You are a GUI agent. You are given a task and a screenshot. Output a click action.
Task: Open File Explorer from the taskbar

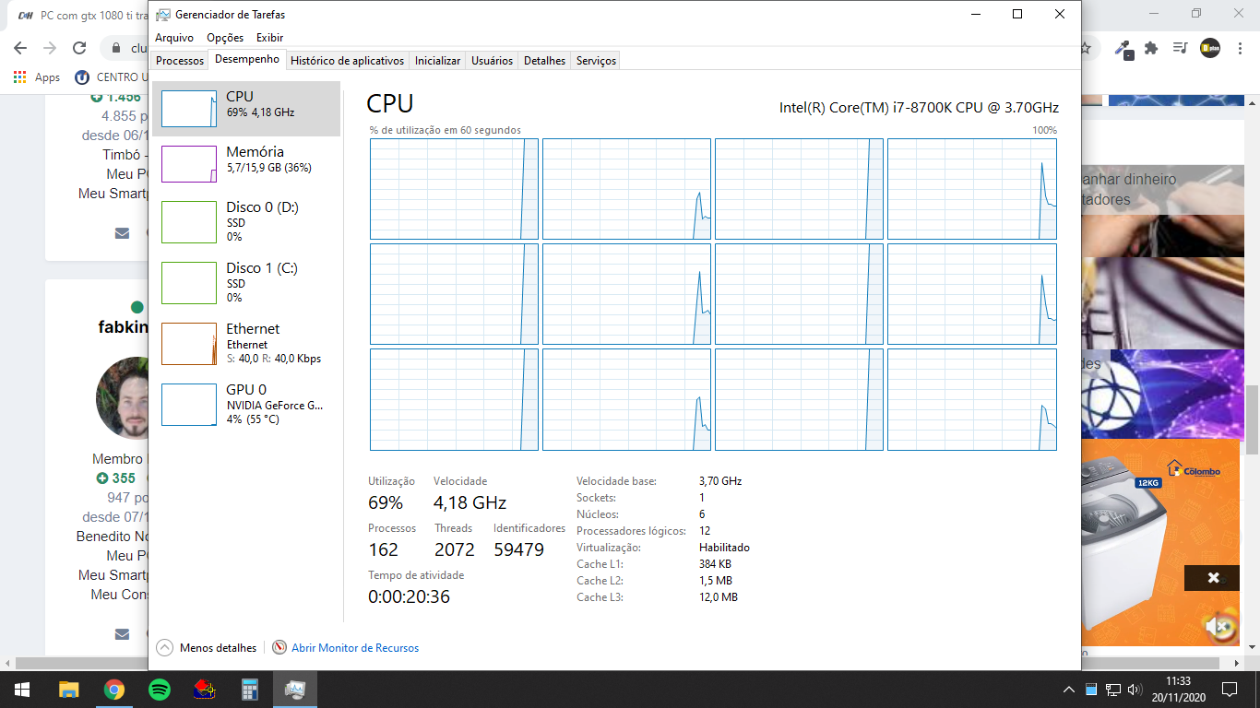(69, 690)
